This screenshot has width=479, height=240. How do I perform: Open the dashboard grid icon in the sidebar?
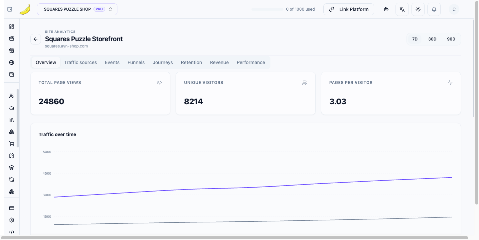pos(12,27)
